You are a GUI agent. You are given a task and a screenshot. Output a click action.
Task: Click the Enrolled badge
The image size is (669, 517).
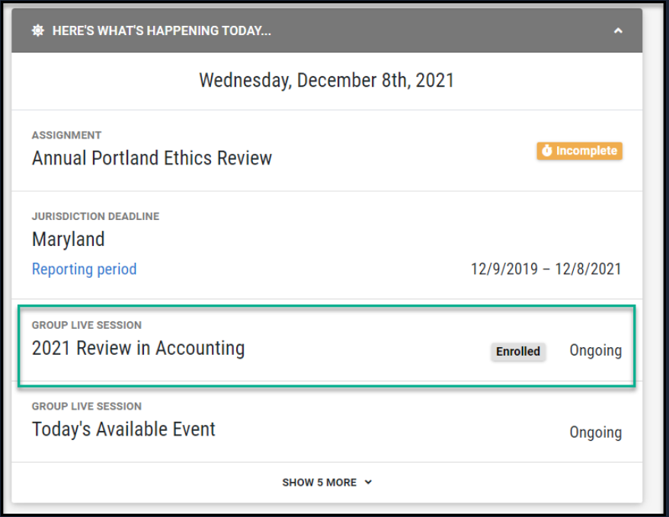pos(517,351)
